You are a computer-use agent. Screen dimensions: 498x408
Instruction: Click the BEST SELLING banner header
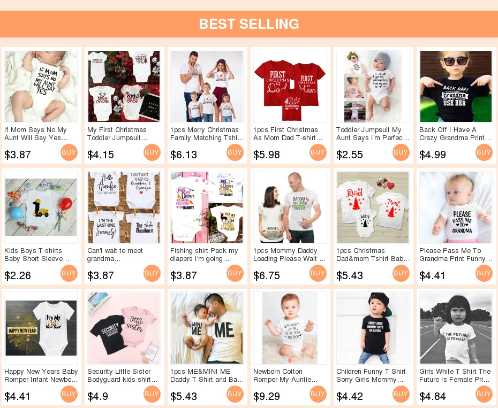(x=249, y=24)
